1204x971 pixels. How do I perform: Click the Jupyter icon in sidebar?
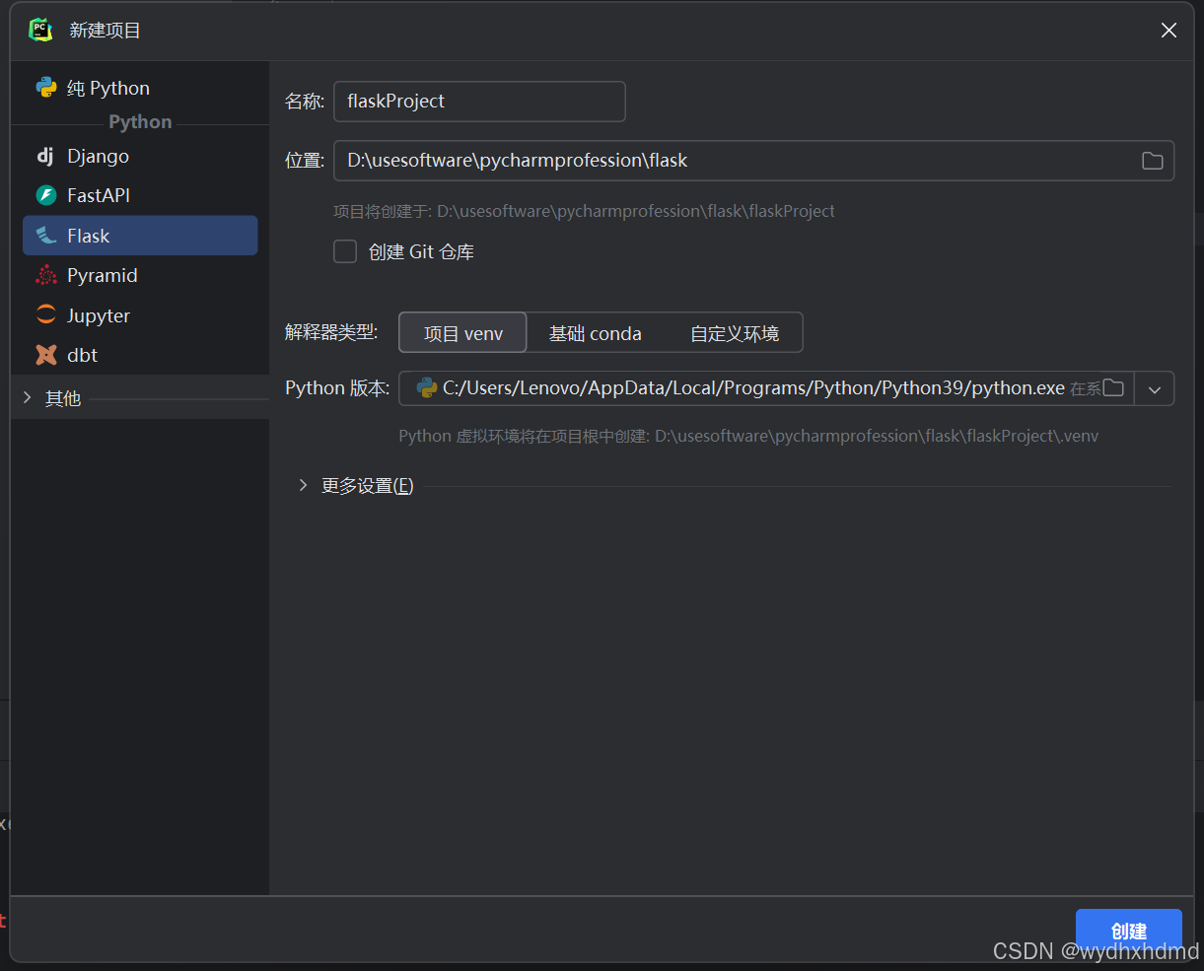click(x=46, y=315)
